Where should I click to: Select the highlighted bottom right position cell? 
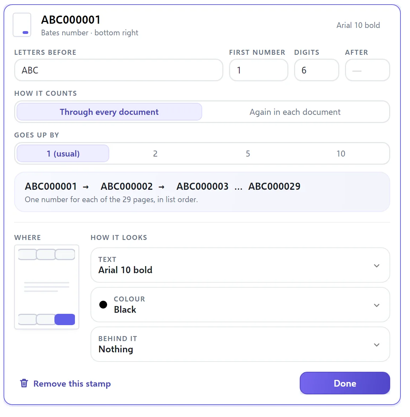click(65, 319)
